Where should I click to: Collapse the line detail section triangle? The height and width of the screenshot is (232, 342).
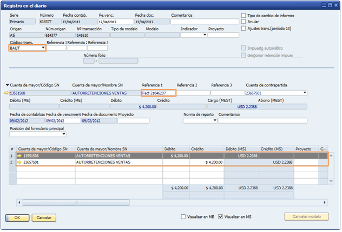pos(7,85)
